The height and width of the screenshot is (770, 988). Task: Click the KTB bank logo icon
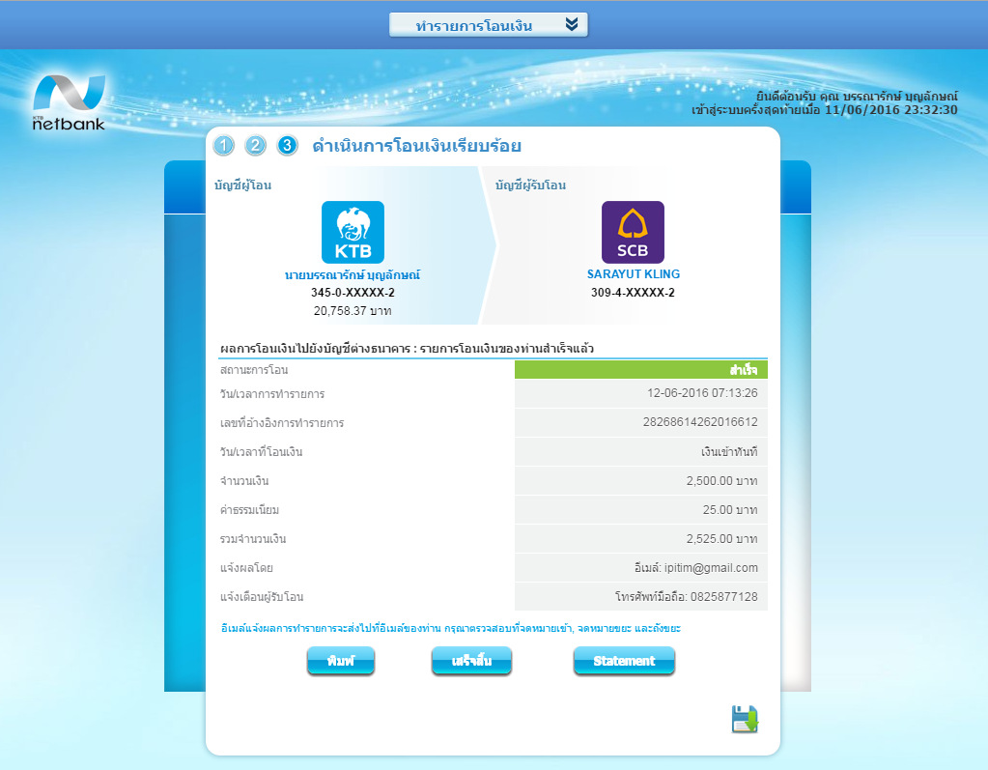[x=353, y=232]
